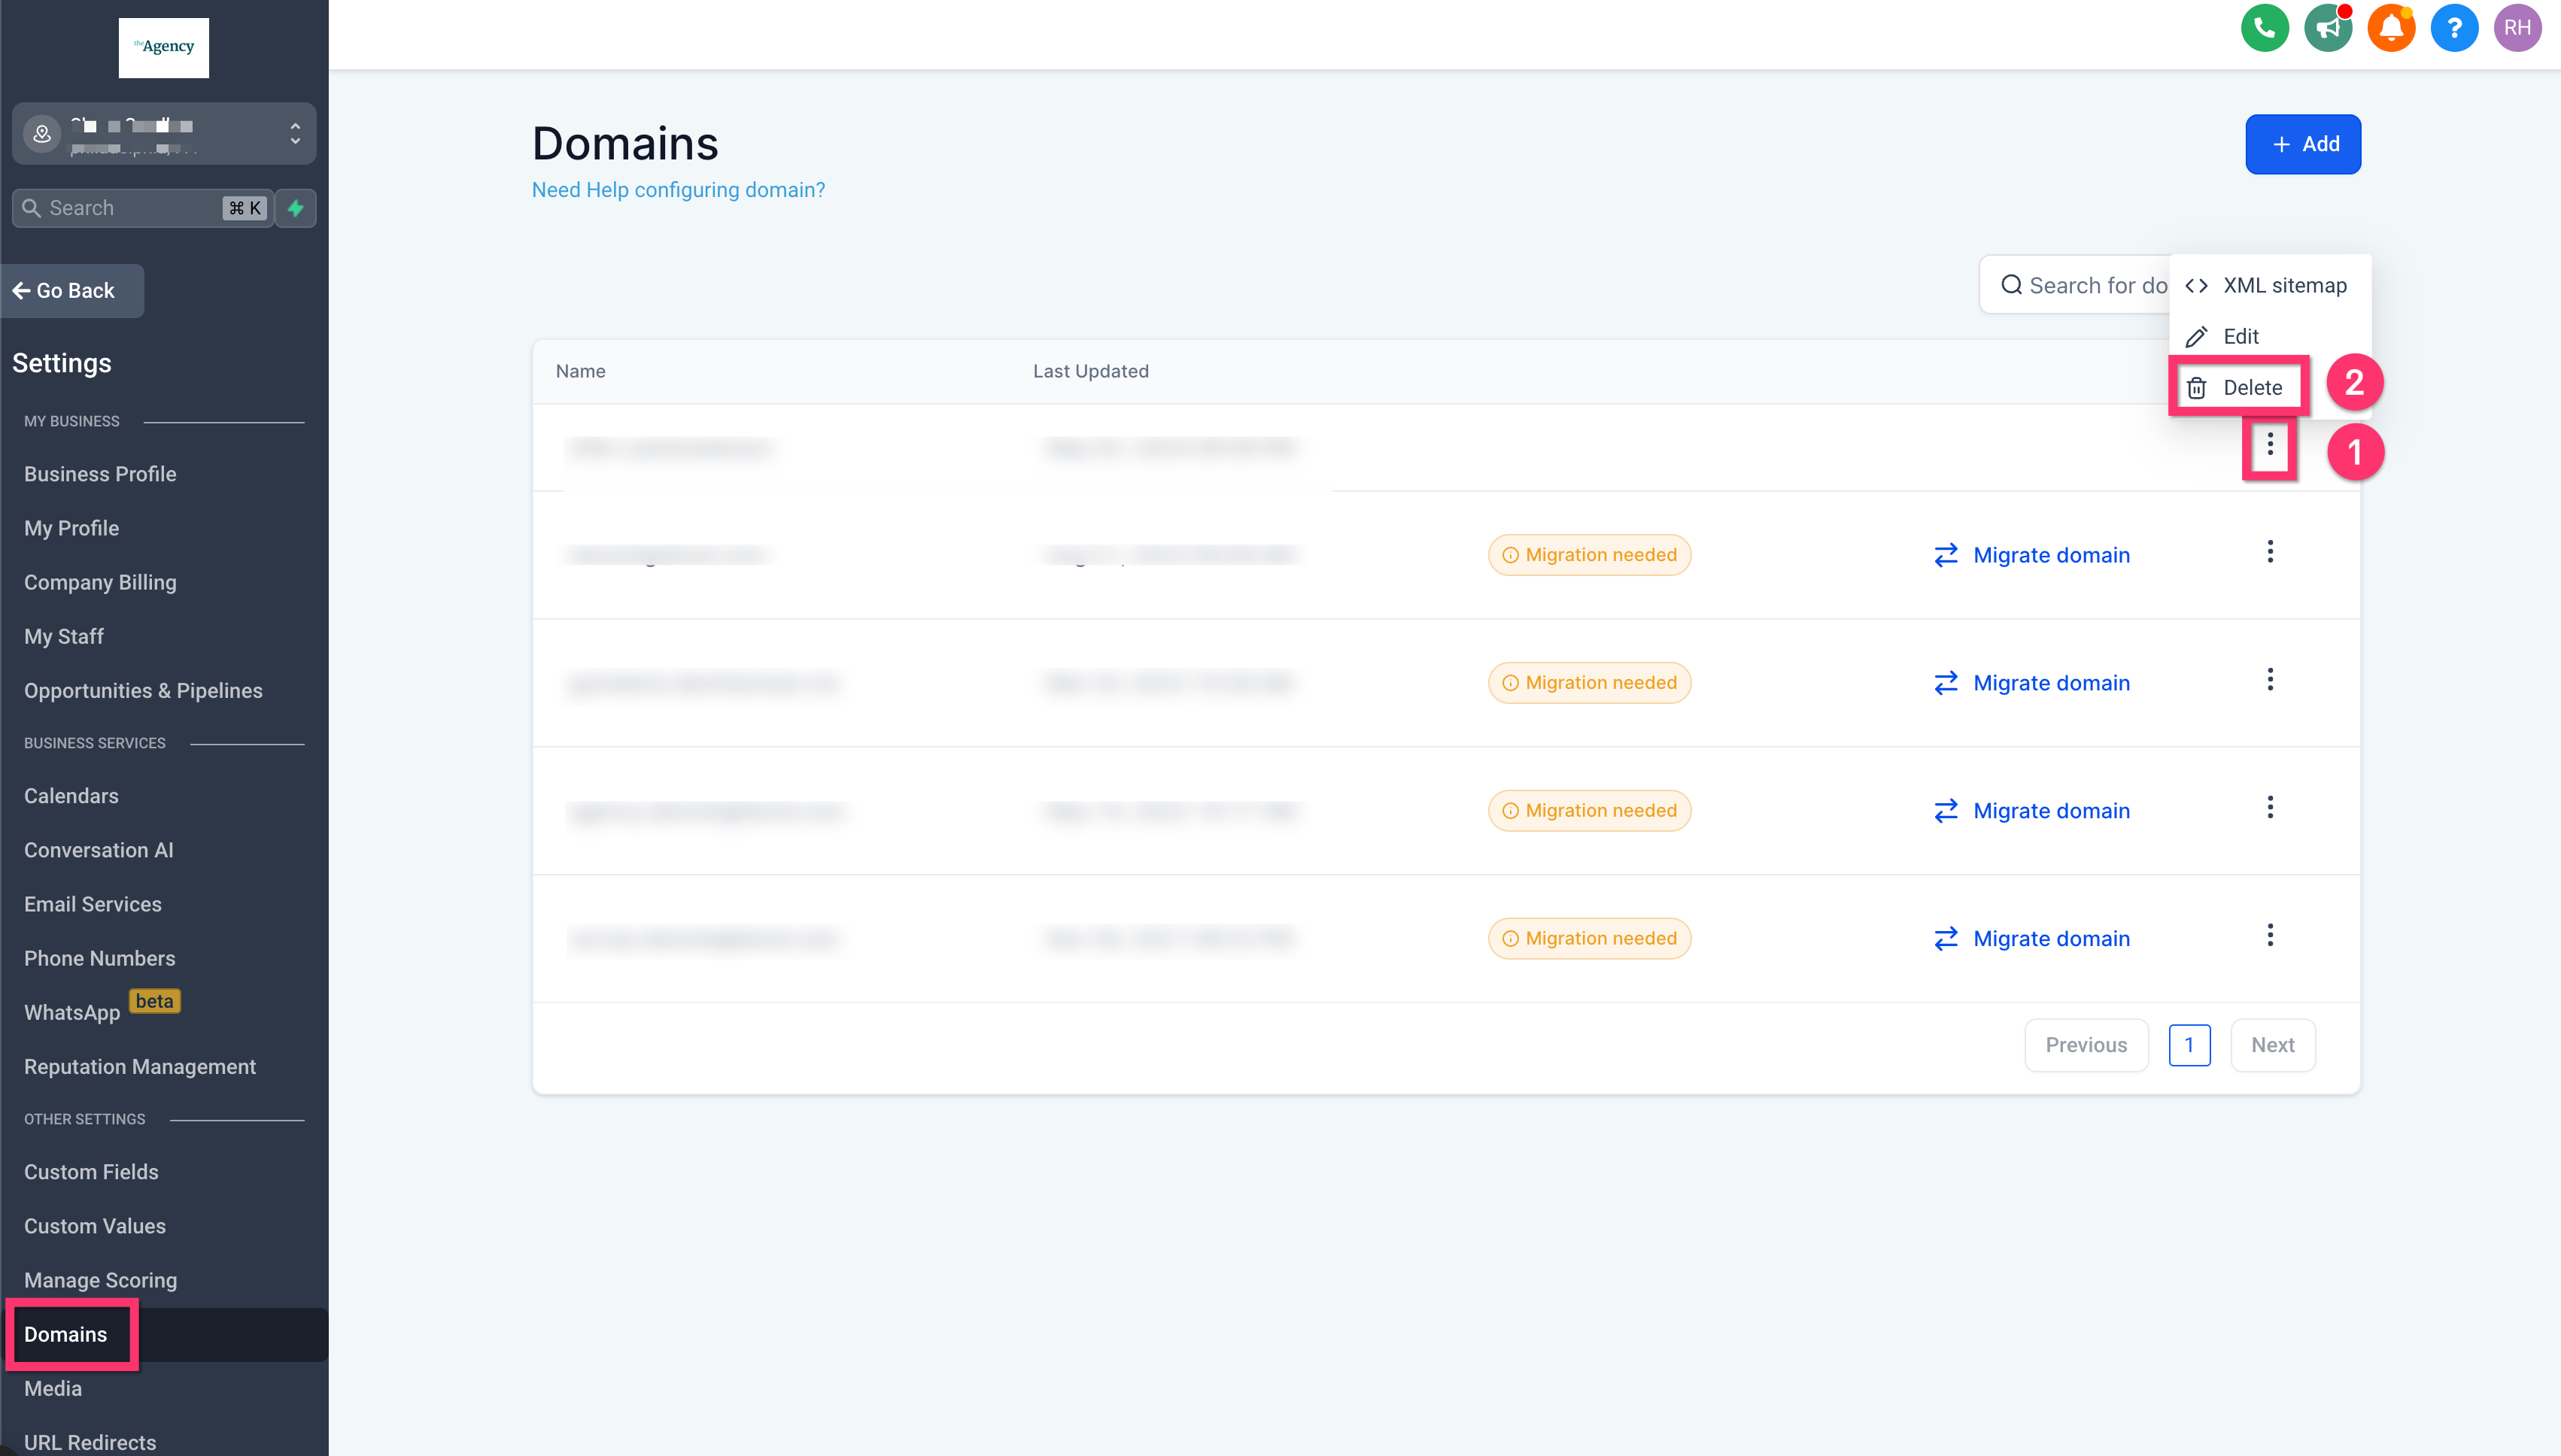Click the blue Add button
Image resolution: width=2561 pixels, height=1456 pixels.
coord(2302,144)
